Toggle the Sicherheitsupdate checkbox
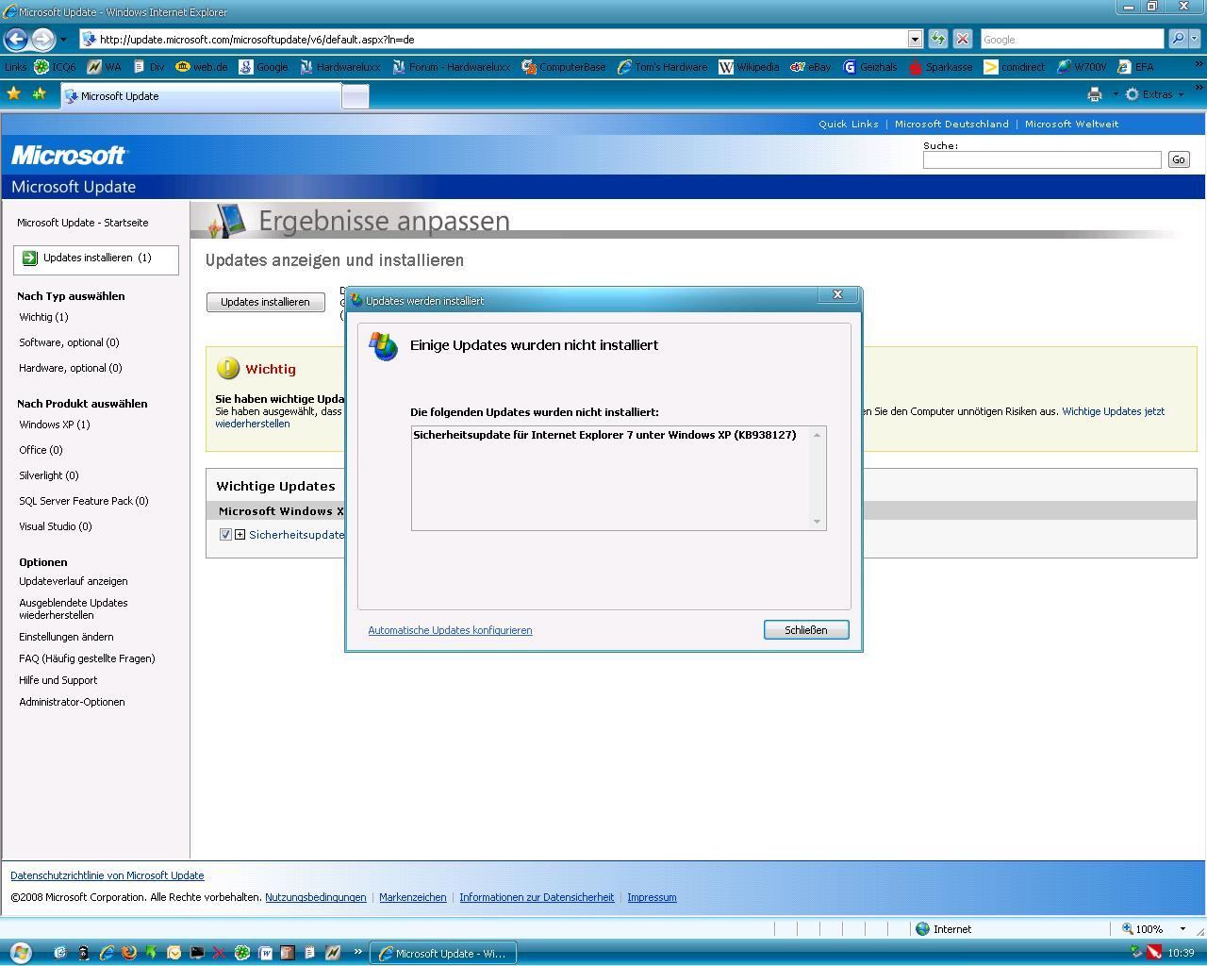 [x=225, y=534]
